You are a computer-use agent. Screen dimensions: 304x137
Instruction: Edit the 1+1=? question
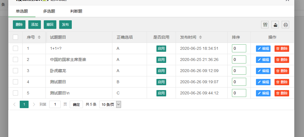[x=263, y=49]
